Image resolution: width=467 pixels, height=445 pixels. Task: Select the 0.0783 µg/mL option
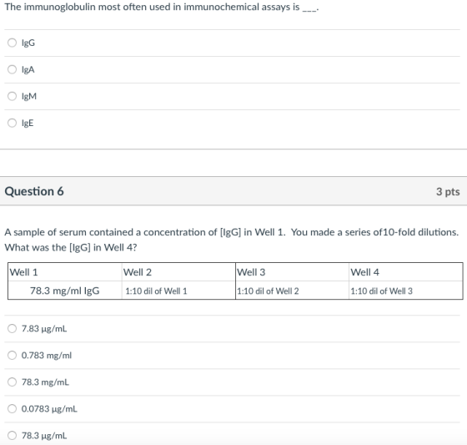coord(12,408)
